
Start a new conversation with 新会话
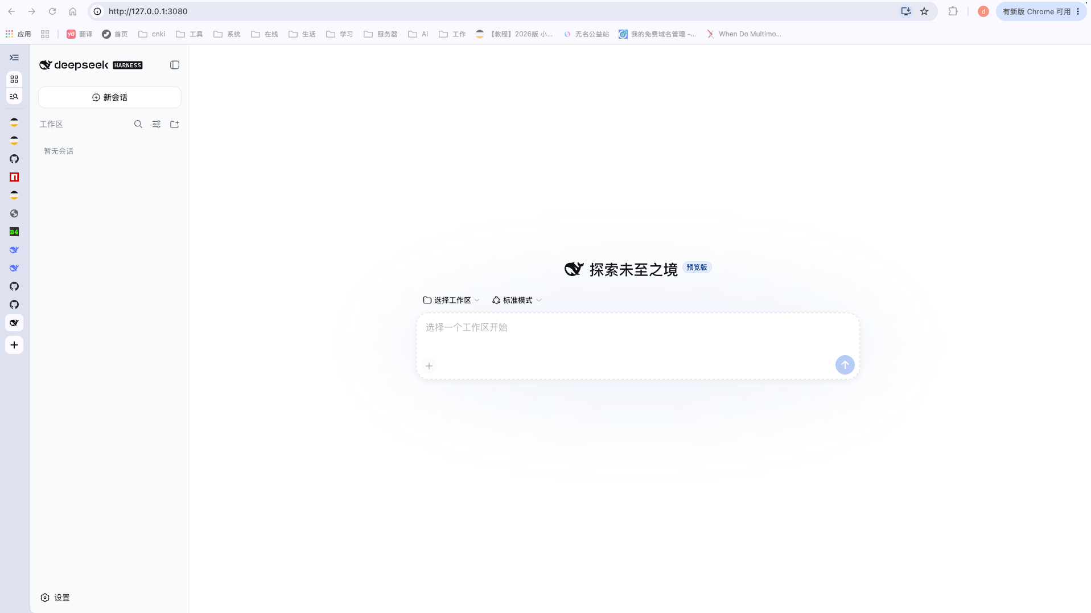click(110, 97)
